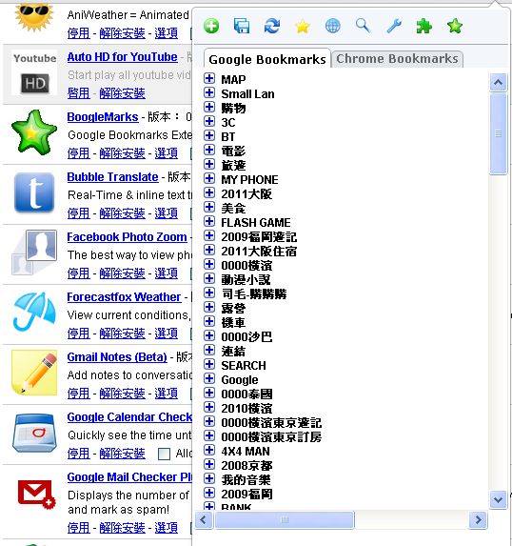Open the BoogleMarks extension link
This screenshot has height=546, width=512.
(103, 117)
